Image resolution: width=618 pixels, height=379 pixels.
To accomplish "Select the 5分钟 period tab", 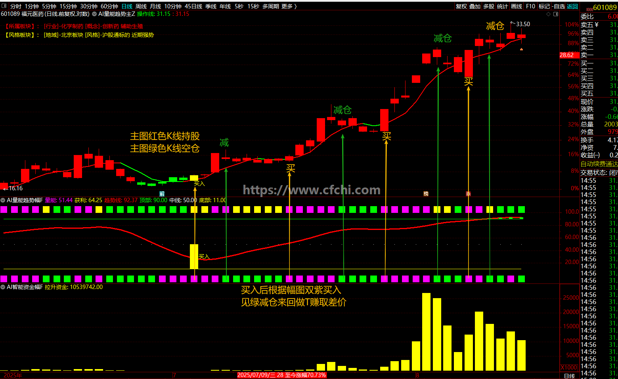I will point(49,6).
